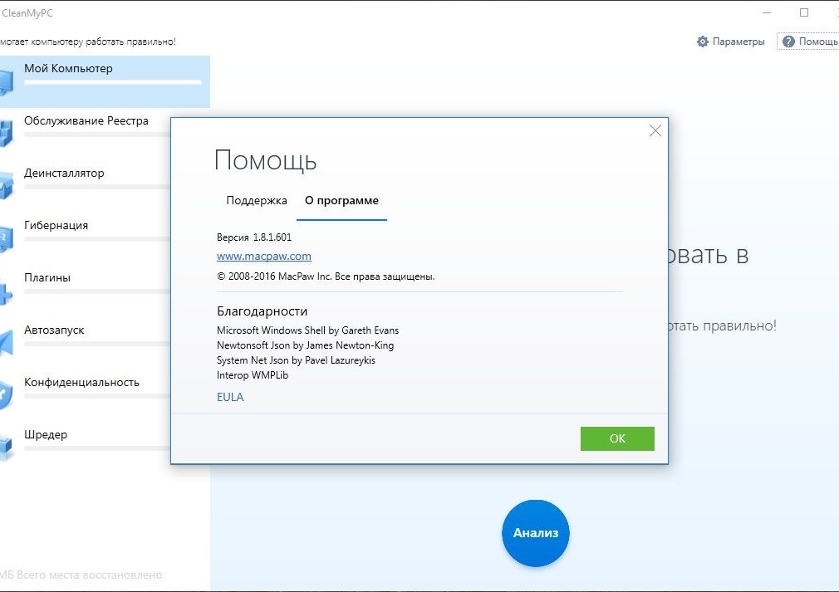The height and width of the screenshot is (592, 839).
Task: Click the Помощь dialog title
Action: click(265, 160)
